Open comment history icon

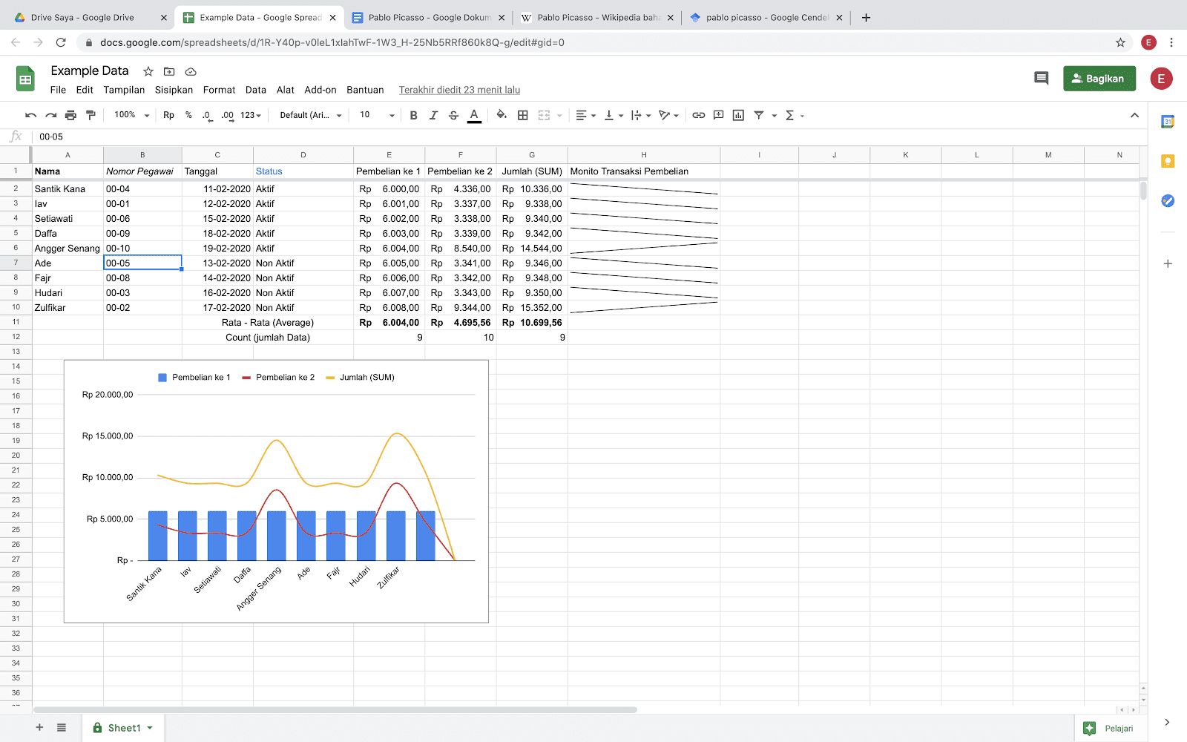click(x=1041, y=78)
